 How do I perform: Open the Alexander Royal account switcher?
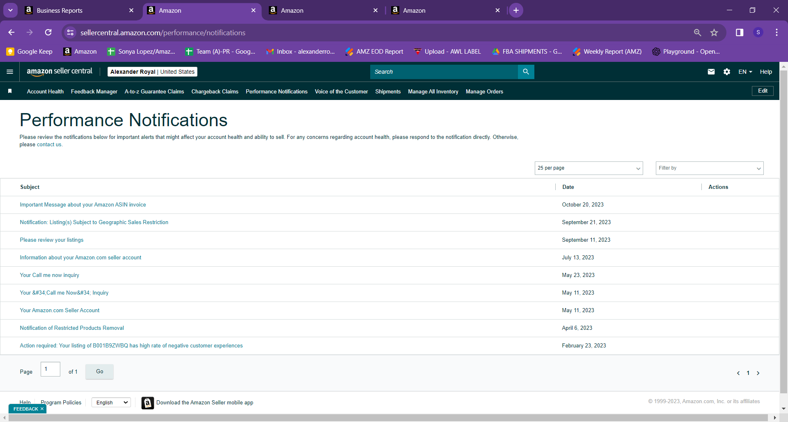coord(152,72)
